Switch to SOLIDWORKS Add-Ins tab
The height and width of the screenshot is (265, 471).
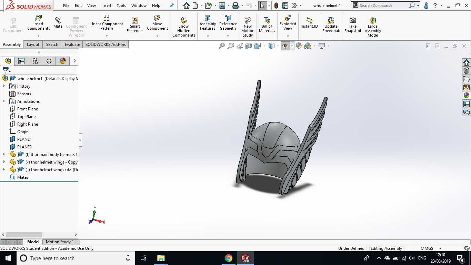106,45
